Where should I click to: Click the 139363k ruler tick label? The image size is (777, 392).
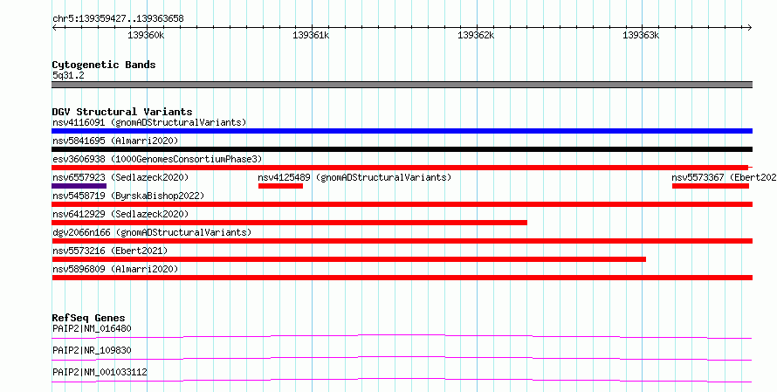[x=641, y=35]
